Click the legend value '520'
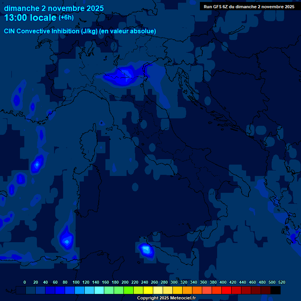This screenshot has height=301, width=301. click(x=282, y=282)
